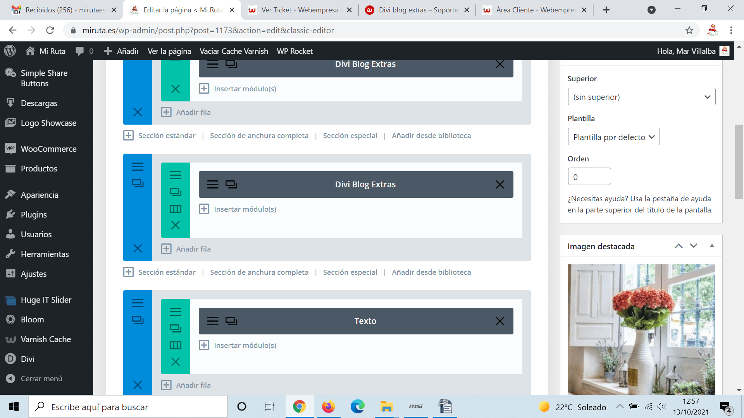Change column structure of the Texto row
Viewport: 744px width, 418px height.
(x=176, y=345)
